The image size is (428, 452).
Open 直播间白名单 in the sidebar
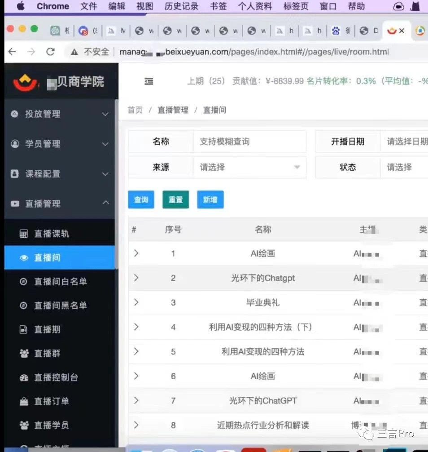coord(60,282)
